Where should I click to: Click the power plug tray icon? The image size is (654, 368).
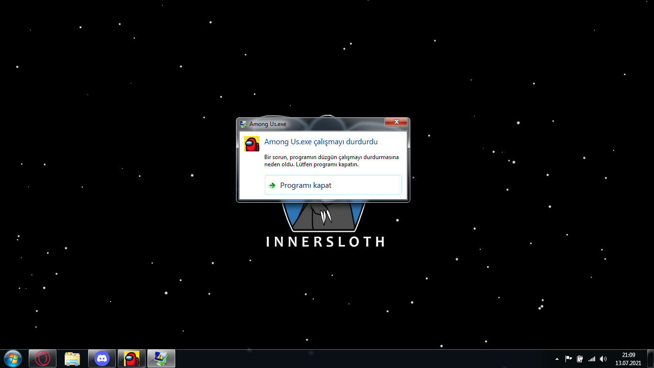[580, 358]
